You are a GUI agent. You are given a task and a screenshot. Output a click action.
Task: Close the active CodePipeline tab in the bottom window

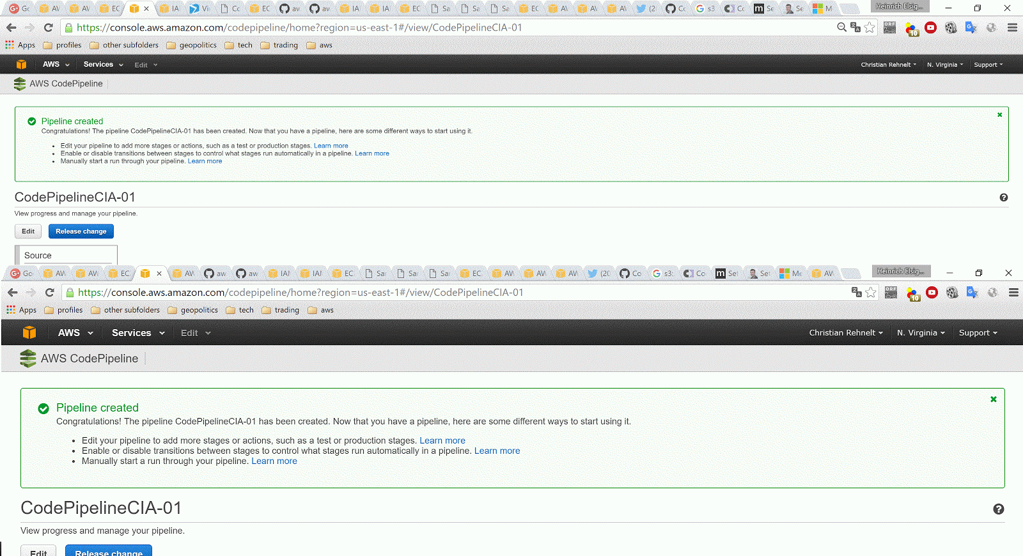(159, 274)
